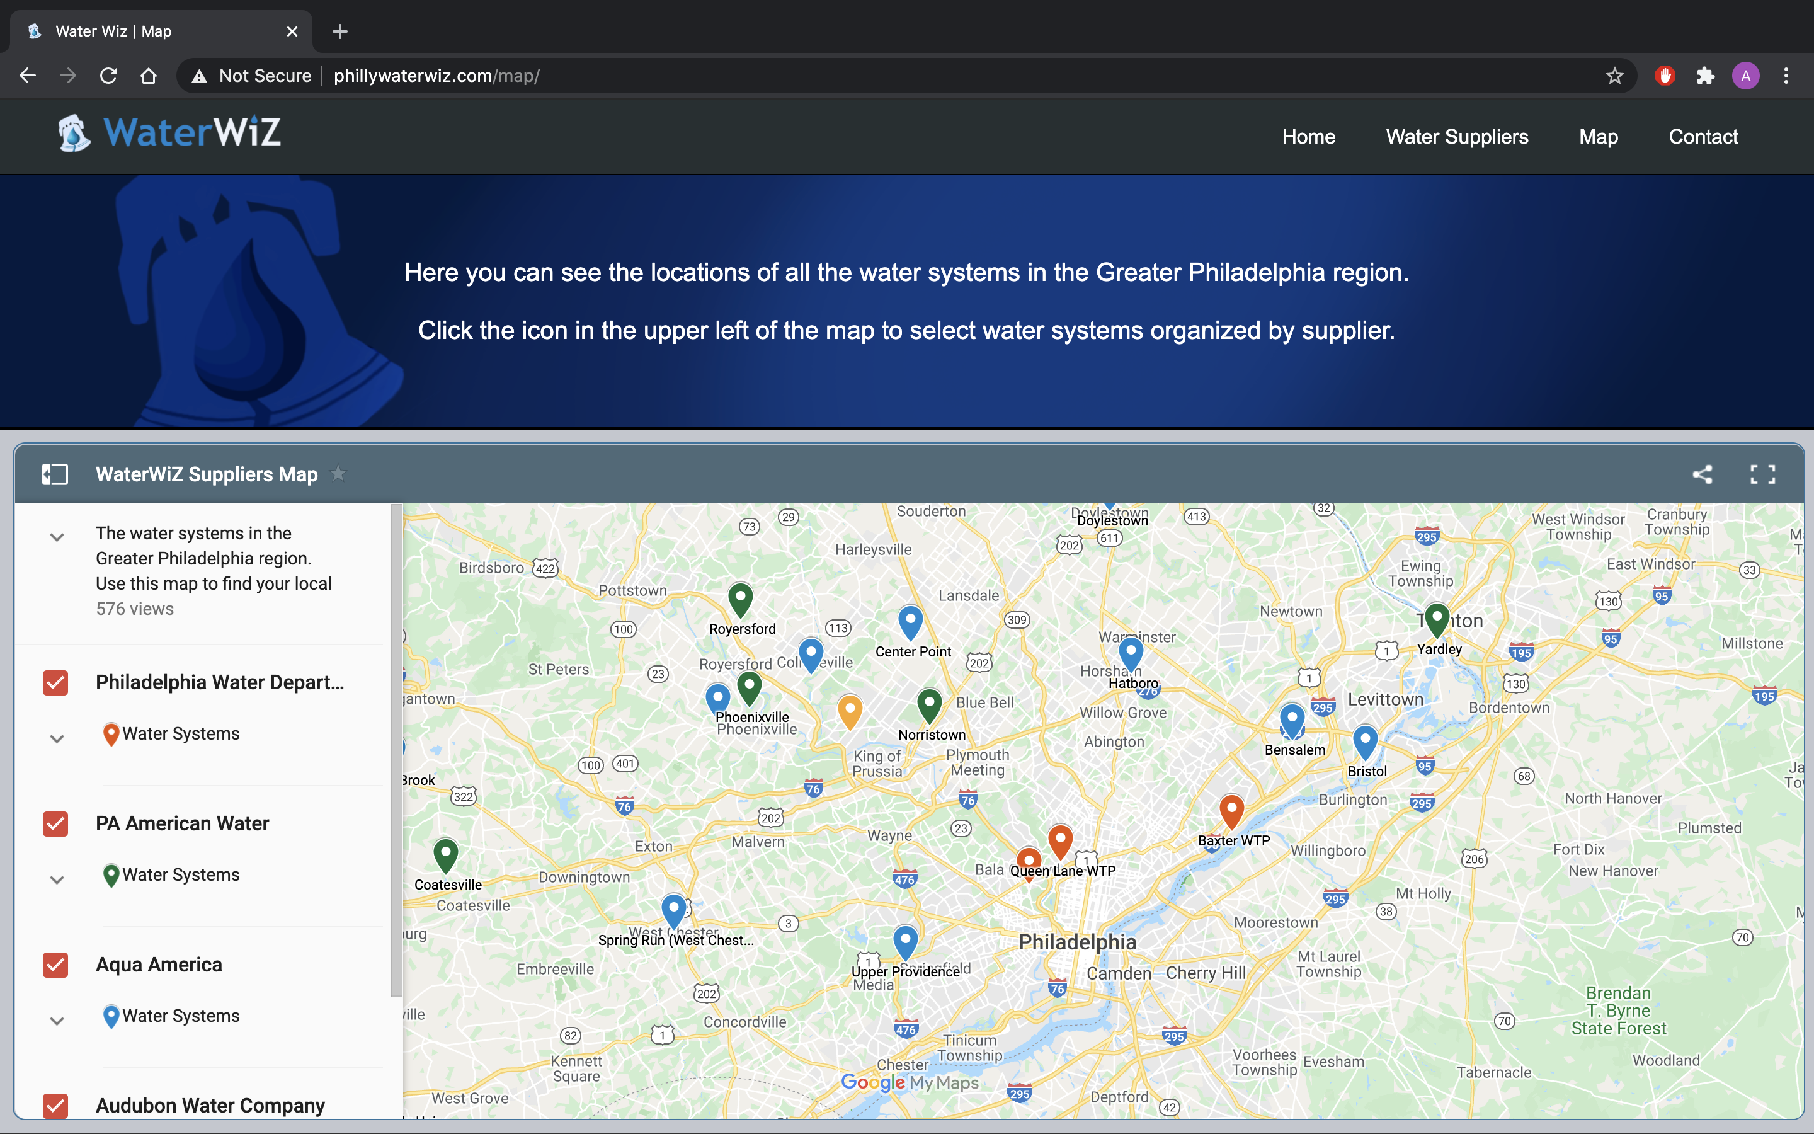
Task: Open the map in fullscreen view
Action: pyautogui.click(x=1762, y=474)
